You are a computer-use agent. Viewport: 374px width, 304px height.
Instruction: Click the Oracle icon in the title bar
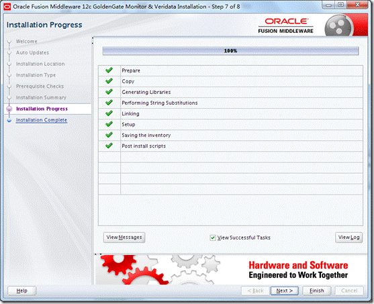7,7
